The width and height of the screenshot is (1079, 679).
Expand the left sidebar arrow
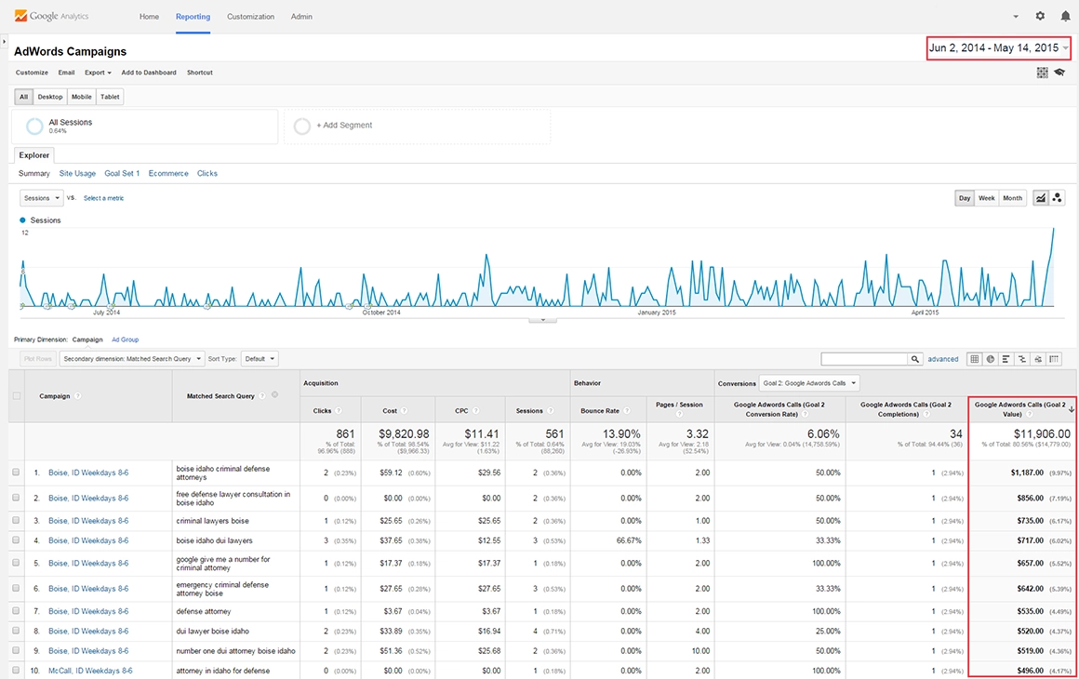4,42
